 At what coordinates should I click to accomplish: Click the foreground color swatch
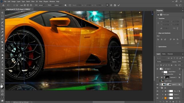[x=1, y=86]
